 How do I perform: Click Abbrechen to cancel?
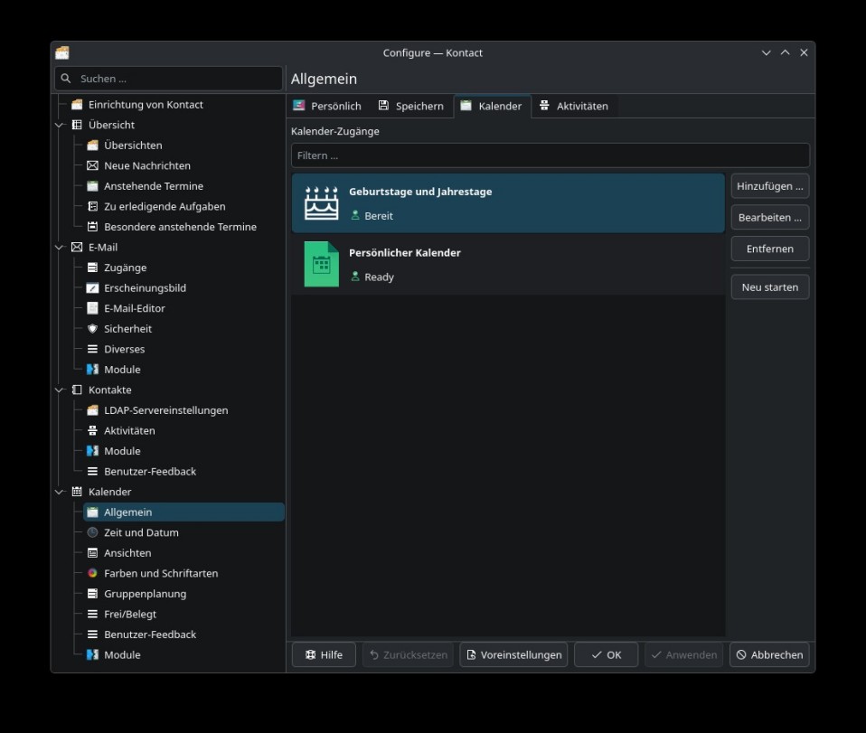[x=769, y=654]
